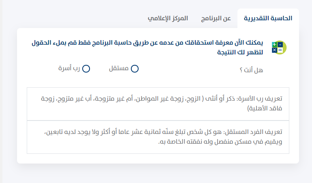Click the multiply square on the calculator icon

coord(274,50)
